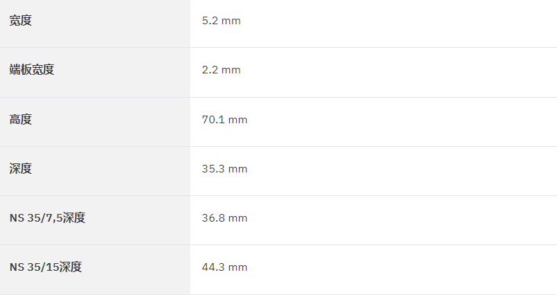The height and width of the screenshot is (295, 557).
Task: Click the mm unit after 70.1
Action: pyautogui.click(x=238, y=120)
